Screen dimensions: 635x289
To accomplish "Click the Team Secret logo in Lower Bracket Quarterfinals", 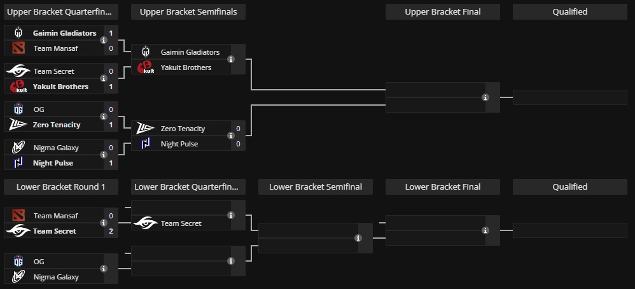I will [146, 223].
